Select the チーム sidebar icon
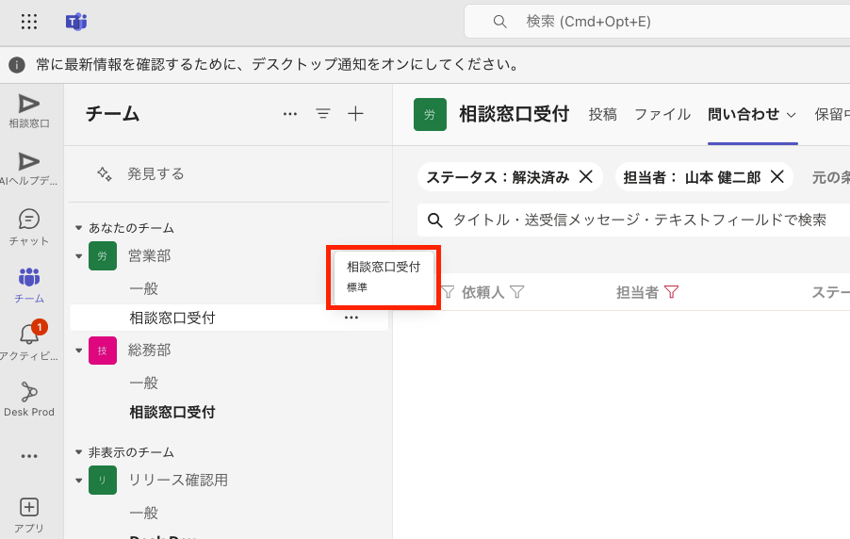Viewport: 850px width, 539px height. [x=28, y=286]
